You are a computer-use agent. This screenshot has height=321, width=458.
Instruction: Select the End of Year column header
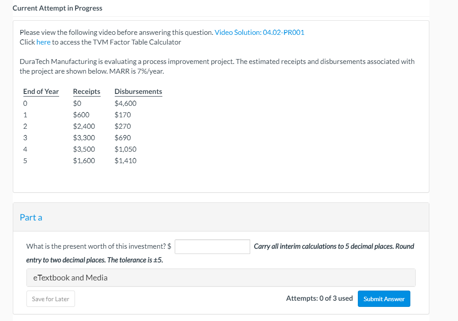click(x=41, y=91)
